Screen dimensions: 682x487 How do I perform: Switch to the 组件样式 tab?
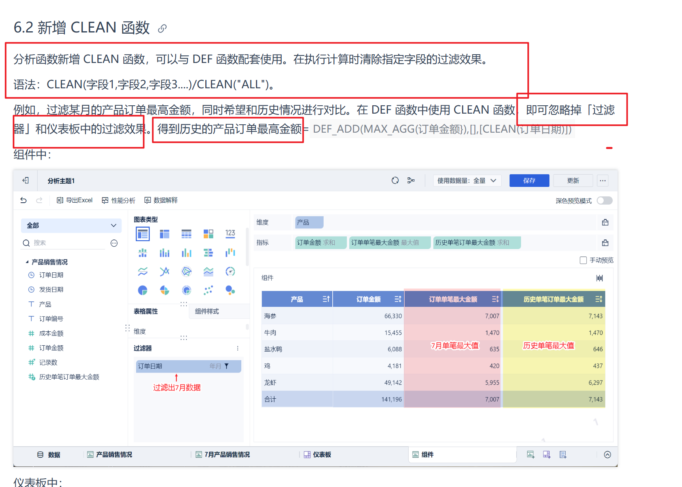pos(207,312)
